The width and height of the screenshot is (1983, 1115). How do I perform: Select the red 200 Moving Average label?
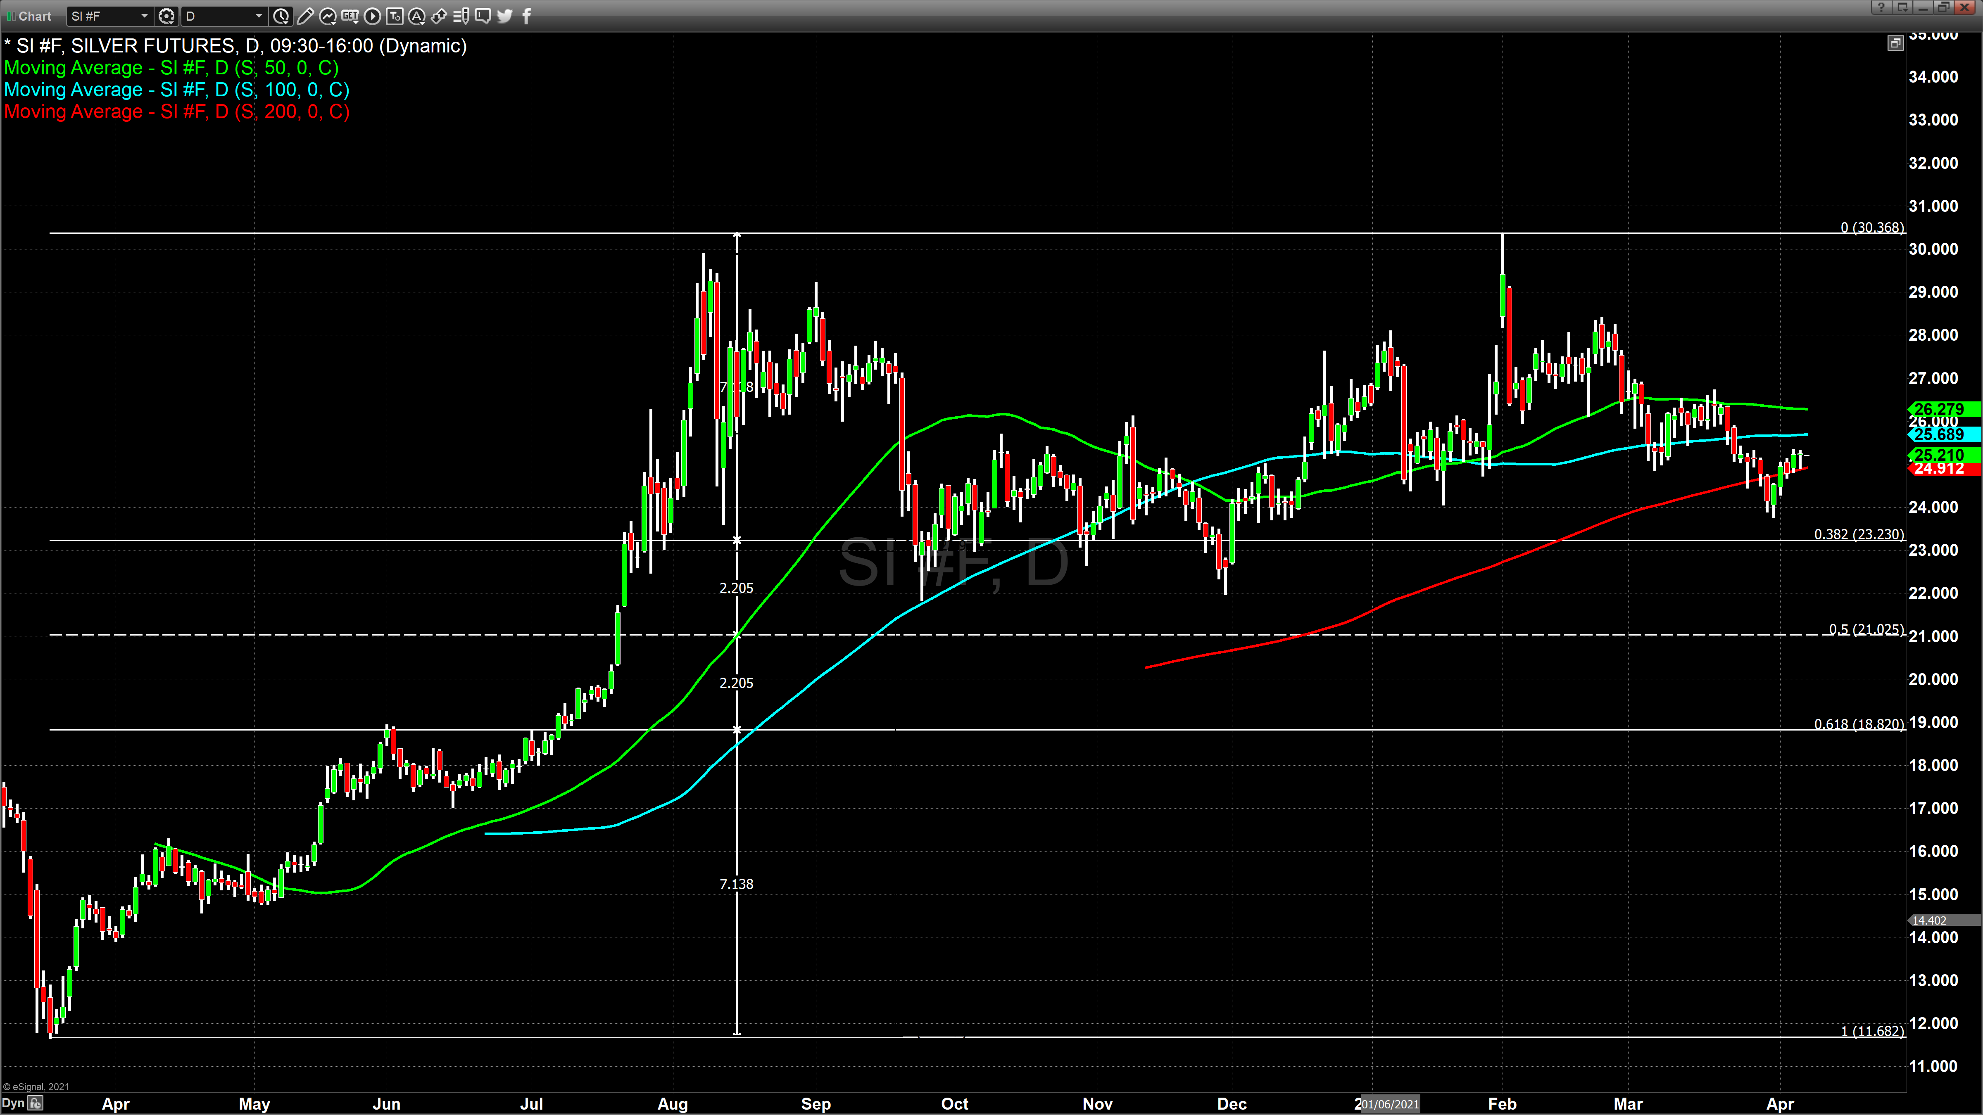(x=177, y=111)
